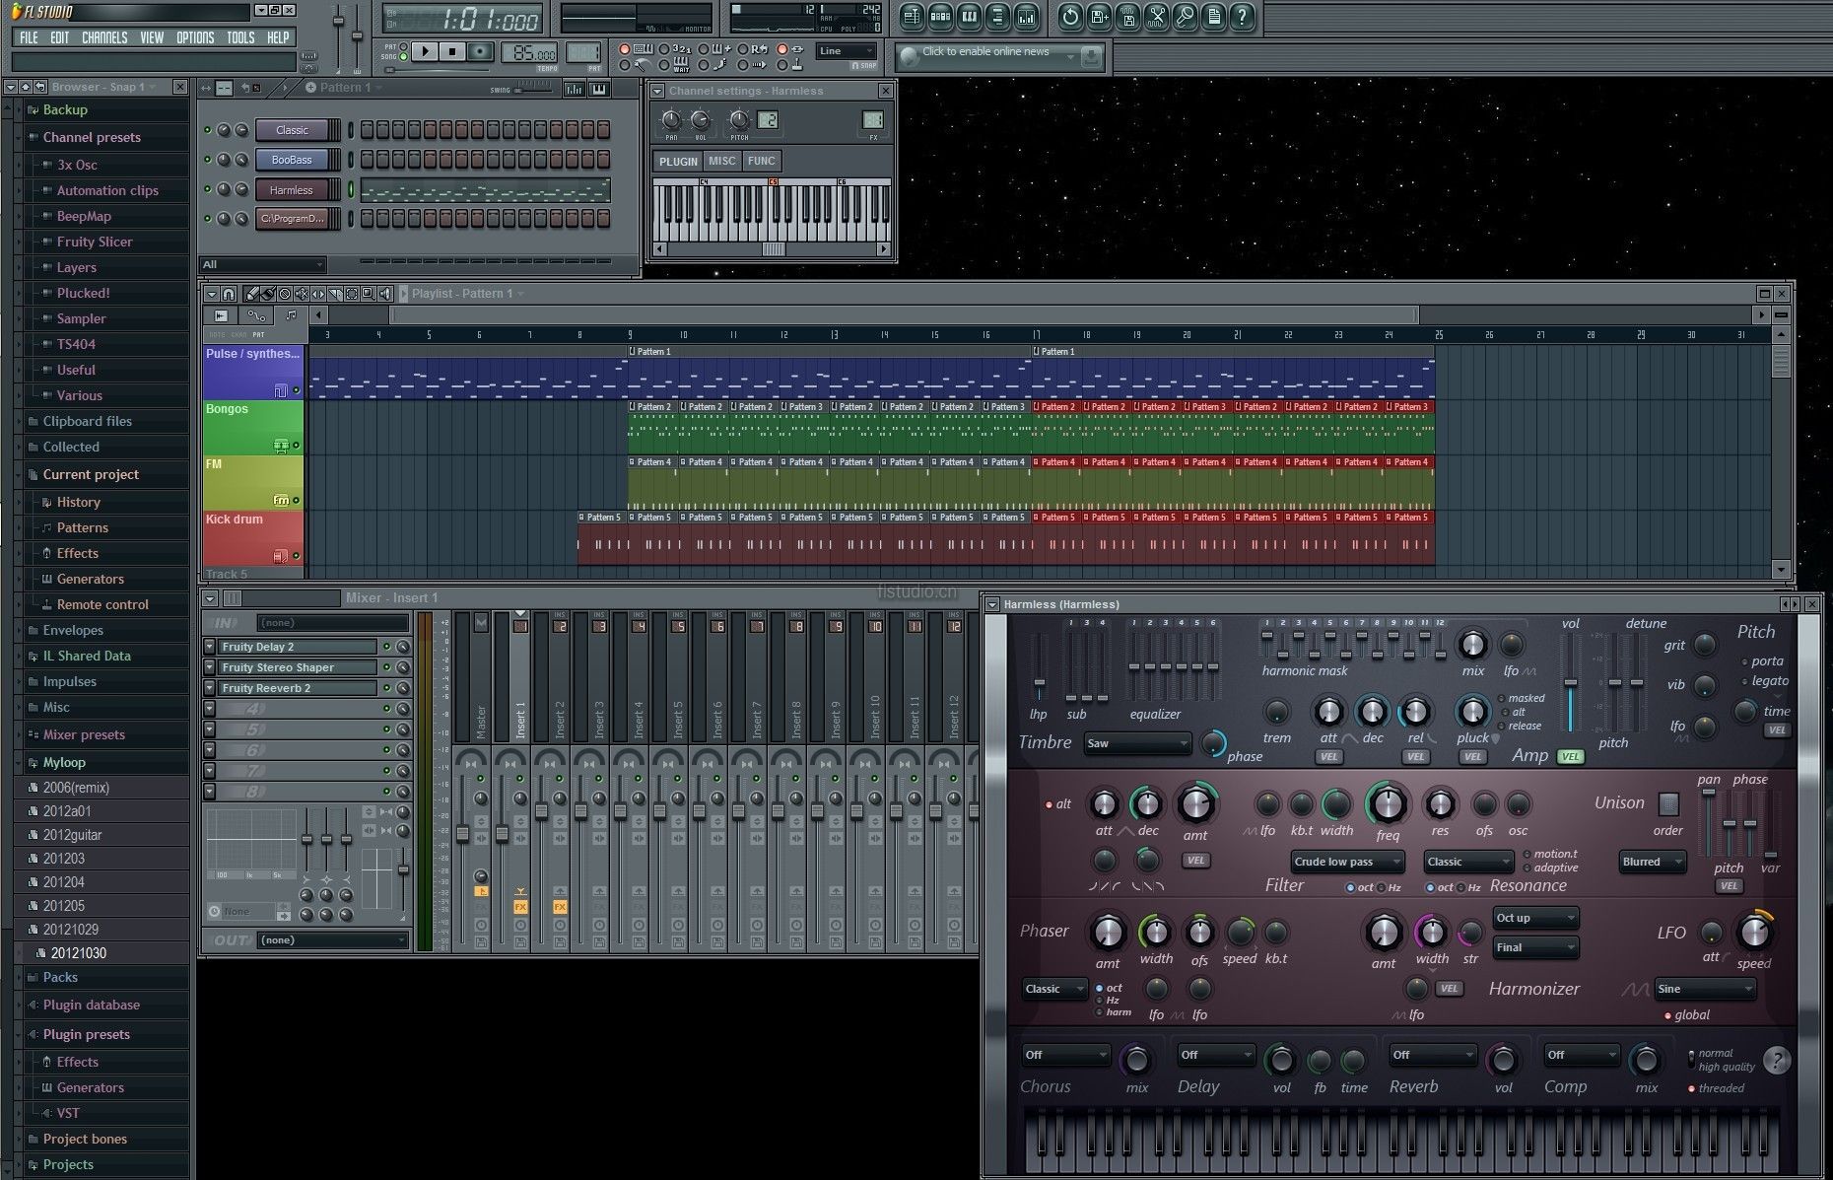Select PAT pattern mode radio button
The height and width of the screenshot is (1180, 1833).
pos(404,46)
